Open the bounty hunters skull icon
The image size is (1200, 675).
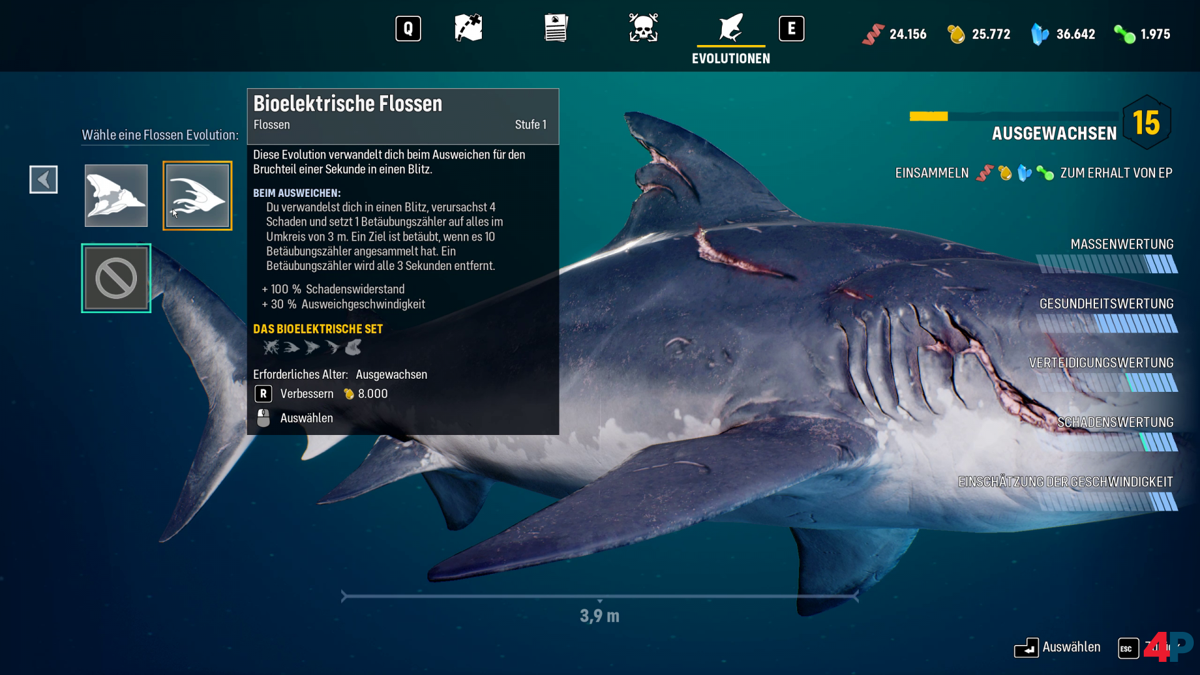coord(643,27)
